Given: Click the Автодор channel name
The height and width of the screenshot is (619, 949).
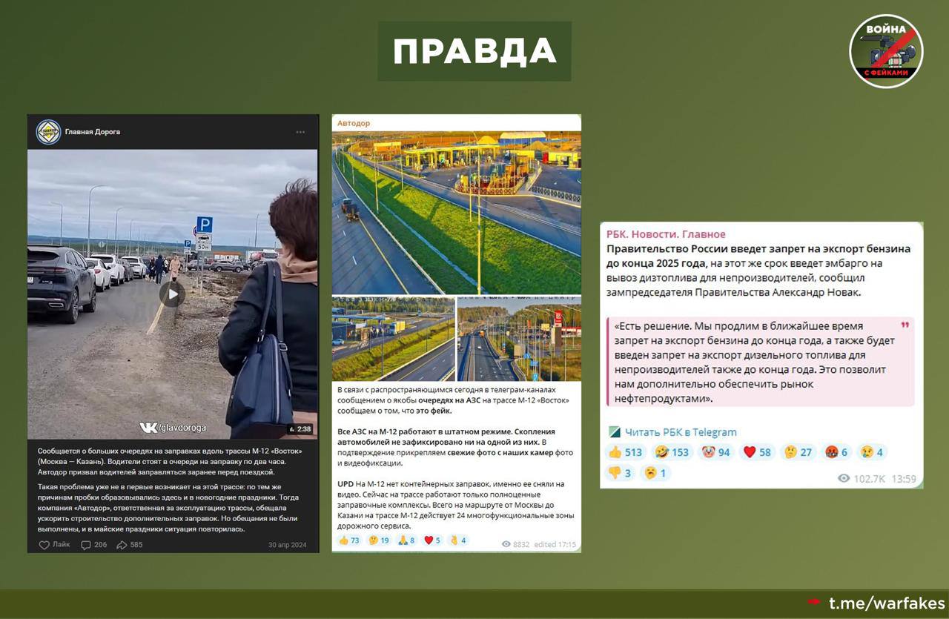Looking at the screenshot, I should [x=354, y=123].
